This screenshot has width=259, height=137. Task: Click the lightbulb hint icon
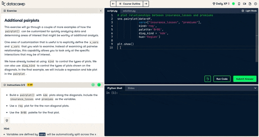point(7,120)
